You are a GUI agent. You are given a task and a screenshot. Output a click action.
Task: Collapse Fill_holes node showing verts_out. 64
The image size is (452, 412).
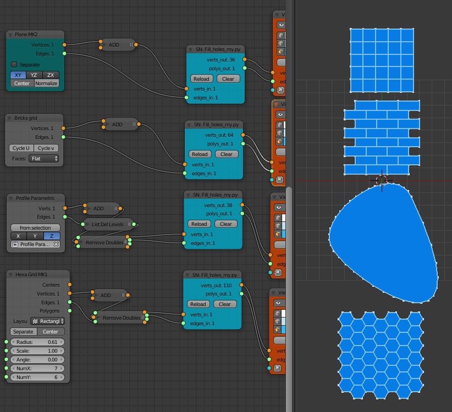click(189, 125)
